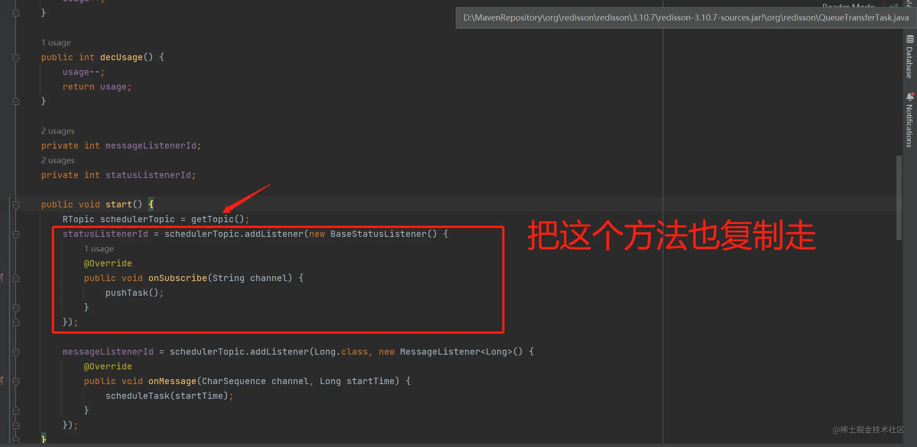Click the onSubscribe method name
Image resolution: width=917 pixels, height=447 pixels.
(x=178, y=278)
